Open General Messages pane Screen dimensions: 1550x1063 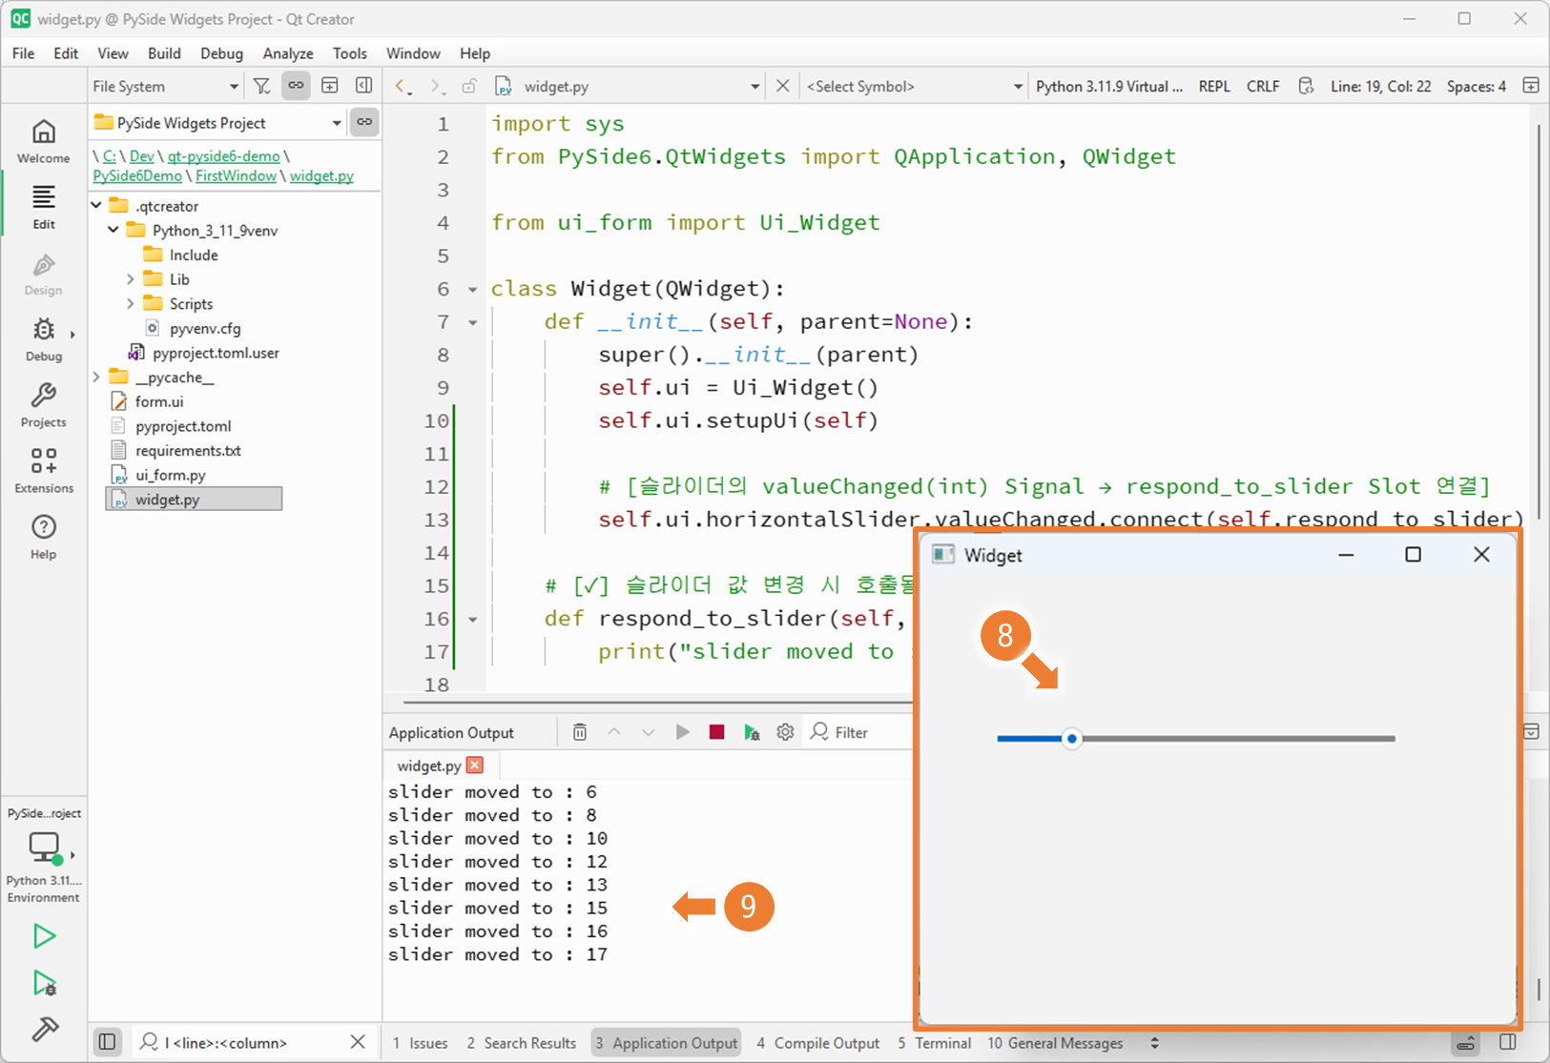[1056, 1043]
